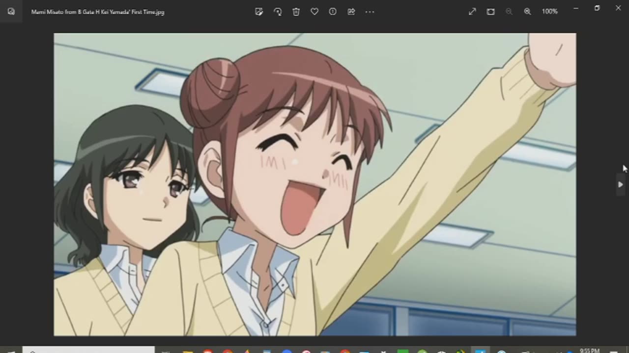Open the photo gallery view icon

pyautogui.click(x=11, y=11)
